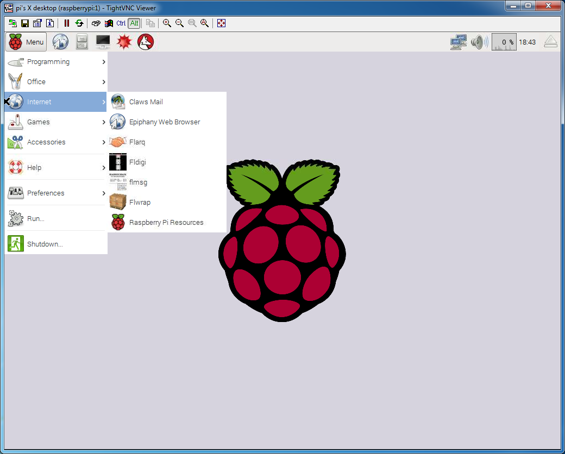Image resolution: width=565 pixels, height=454 pixels.
Task: Expand the Help submenu
Action: tap(56, 168)
